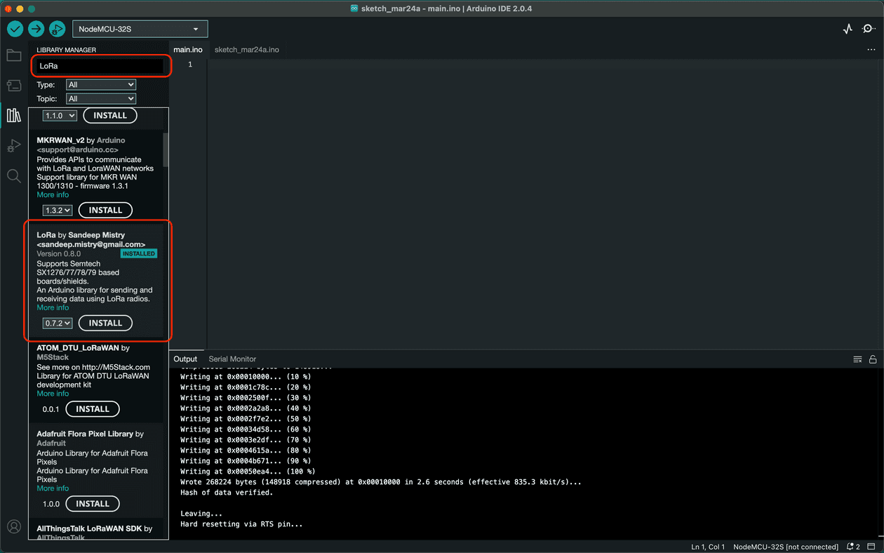Select the Library Manager books icon
This screenshot has width=884, height=553.
[x=14, y=115]
